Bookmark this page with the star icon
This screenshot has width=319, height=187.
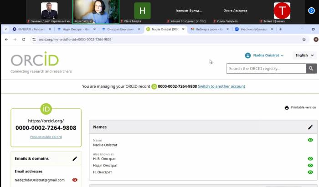click(x=304, y=40)
